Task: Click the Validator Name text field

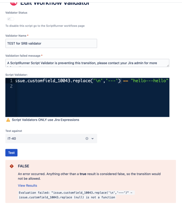Action: point(51,43)
